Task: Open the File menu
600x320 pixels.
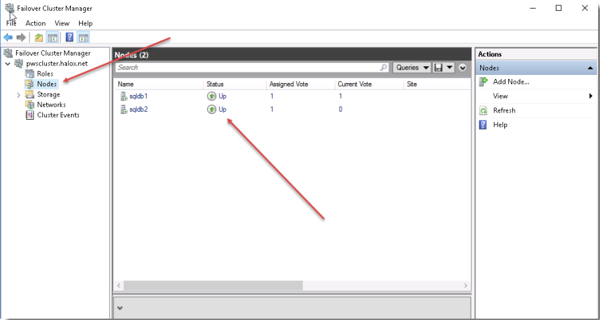Action: [x=11, y=23]
